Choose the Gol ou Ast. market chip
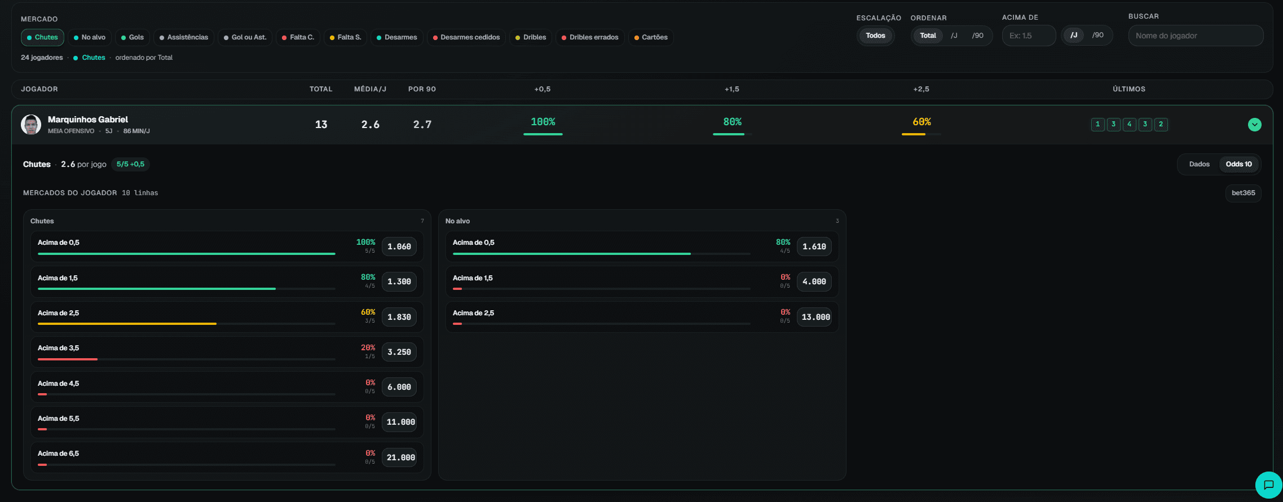The width and height of the screenshot is (1283, 502). [x=245, y=37]
